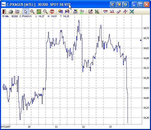This screenshot has width=151, height=130.
Task: Draw a resistance line on peaks
Action: (105, 12)
